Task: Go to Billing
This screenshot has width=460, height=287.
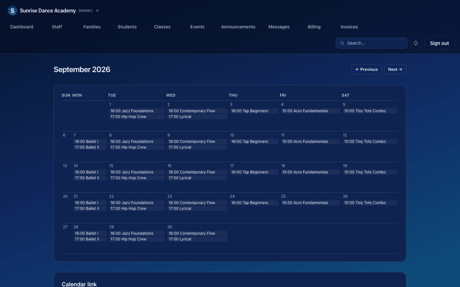Action: (314, 27)
